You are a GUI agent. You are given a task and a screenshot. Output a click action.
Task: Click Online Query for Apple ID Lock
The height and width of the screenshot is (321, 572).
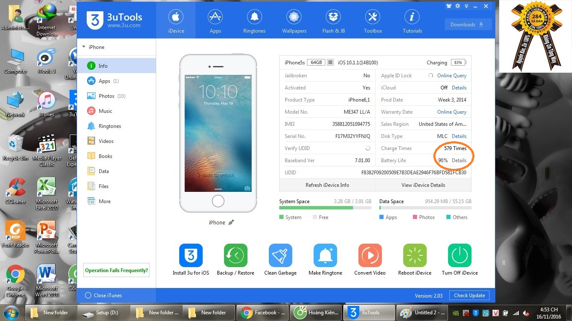click(x=452, y=76)
